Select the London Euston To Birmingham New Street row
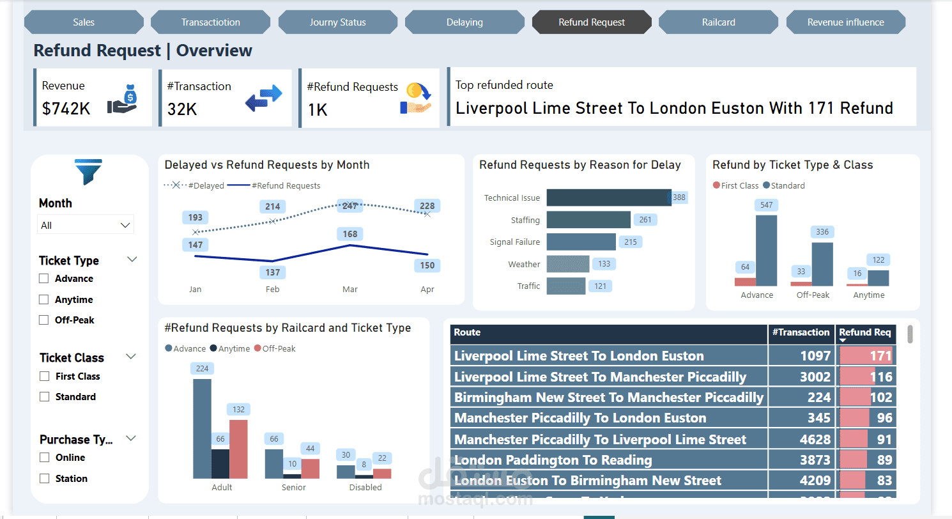 click(x=673, y=480)
